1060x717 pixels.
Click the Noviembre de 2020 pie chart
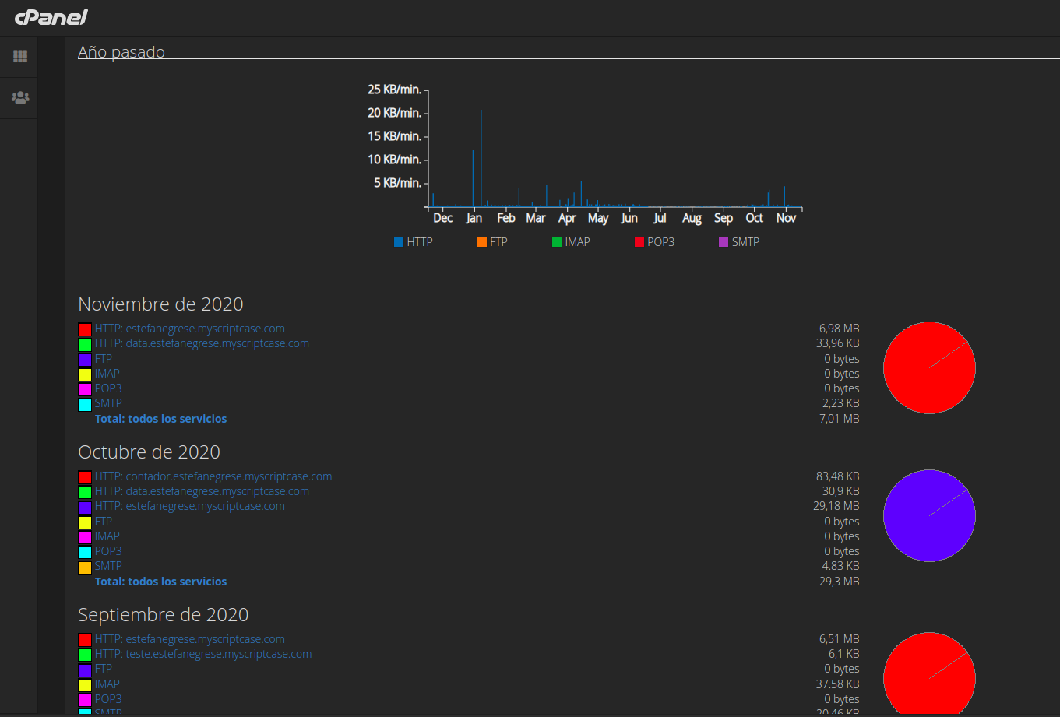point(929,367)
